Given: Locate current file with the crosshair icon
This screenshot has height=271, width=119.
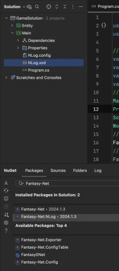Looking at the screenshot, I should [x=49, y=7].
